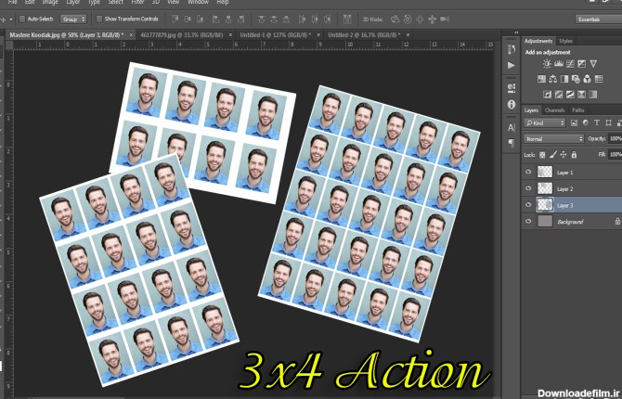
Task: Enable the Auto-Select checkbox
Action: tap(21, 18)
